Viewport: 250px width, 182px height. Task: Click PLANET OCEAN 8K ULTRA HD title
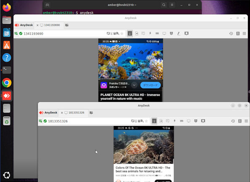pos(130,97)
